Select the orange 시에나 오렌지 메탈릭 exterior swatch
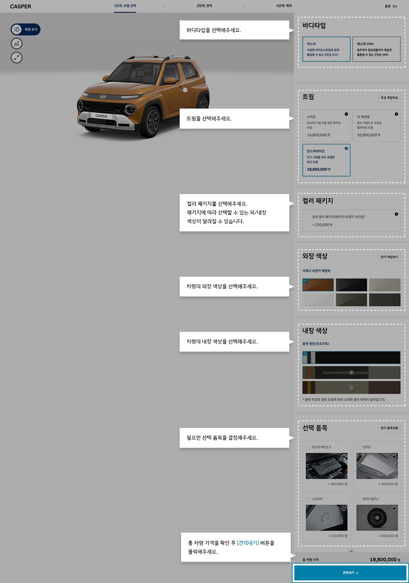The height and width of the screenshot is (583, 409). pos(318,285)
